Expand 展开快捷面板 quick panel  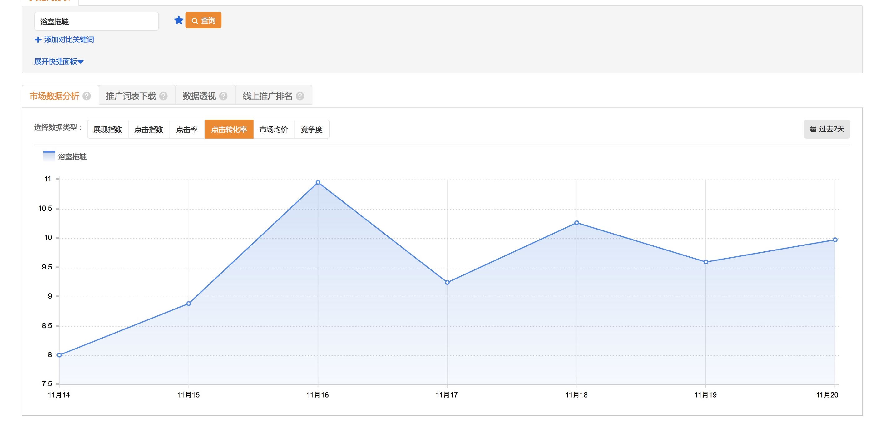pos(58,62)
